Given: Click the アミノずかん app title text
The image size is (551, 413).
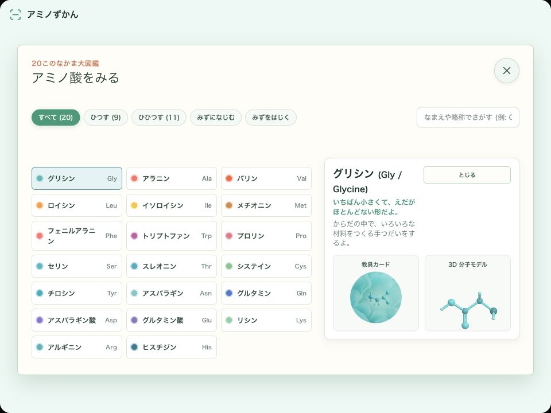Looking at the screenshot, I should 53,14.
